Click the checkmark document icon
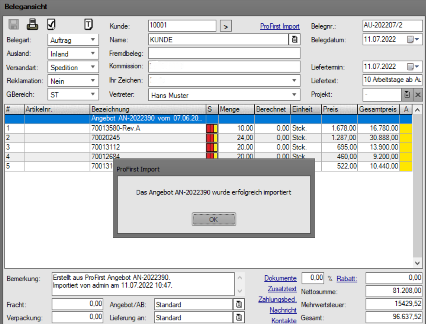 [x=51, y=25]
